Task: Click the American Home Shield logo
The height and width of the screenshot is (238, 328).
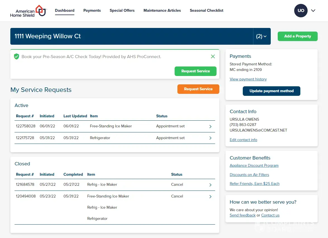Action: 28,11
